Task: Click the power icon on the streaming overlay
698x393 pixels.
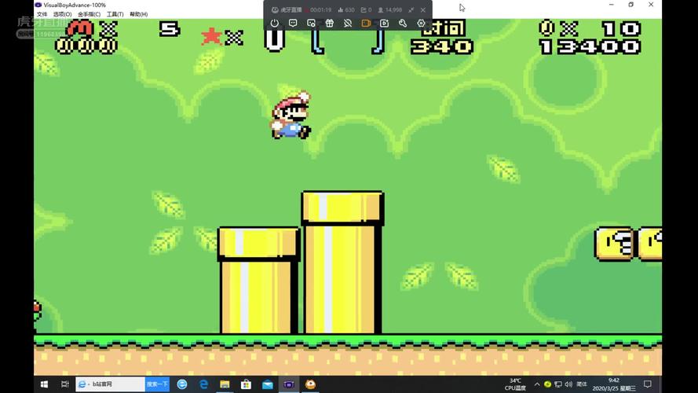Action: tap(275, 23)
